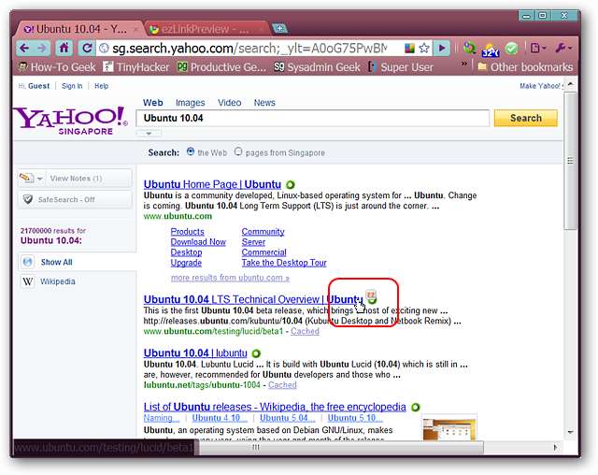Open the Images search tab
This screenshot has width=598, height=475.
pos(190,103)
